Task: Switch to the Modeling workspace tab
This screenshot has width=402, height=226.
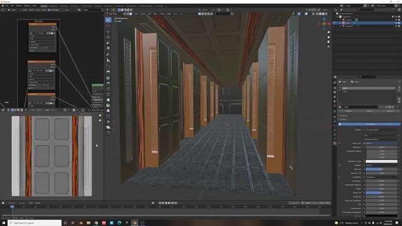Action: [53, 6]
